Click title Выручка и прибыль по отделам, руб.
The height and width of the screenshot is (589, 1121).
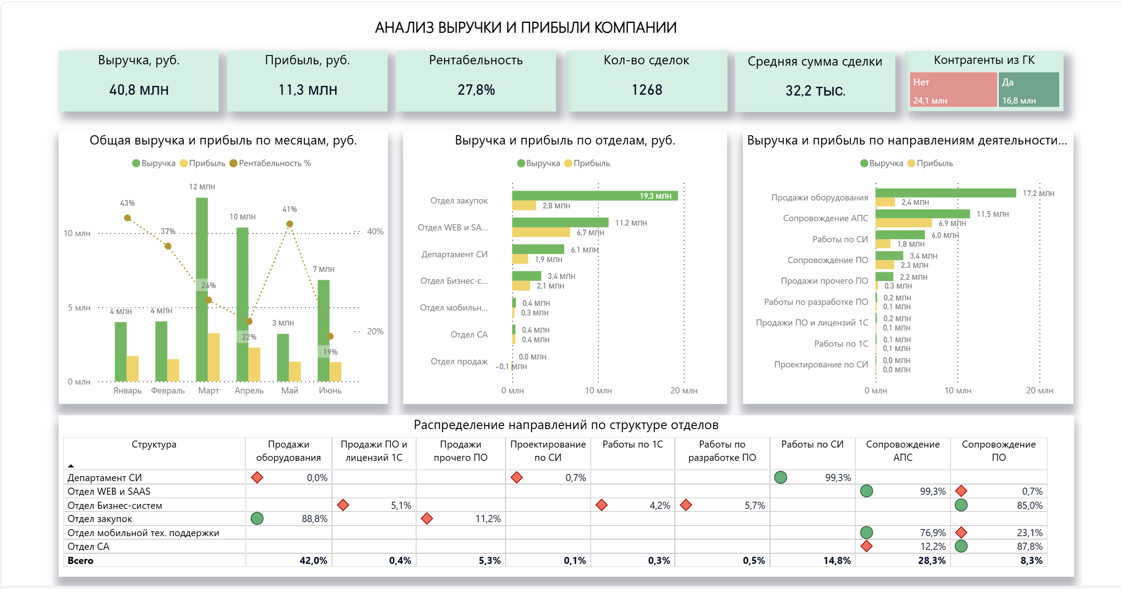pyautogui.click(x=565, y=140)
